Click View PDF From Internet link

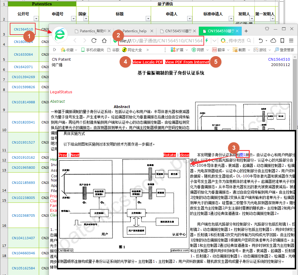pos(187,62)
